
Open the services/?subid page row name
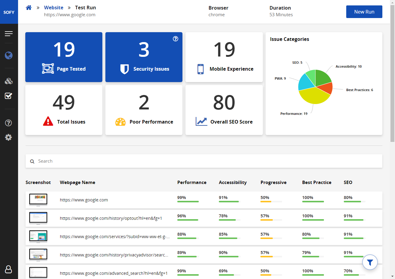coord(115,237)
